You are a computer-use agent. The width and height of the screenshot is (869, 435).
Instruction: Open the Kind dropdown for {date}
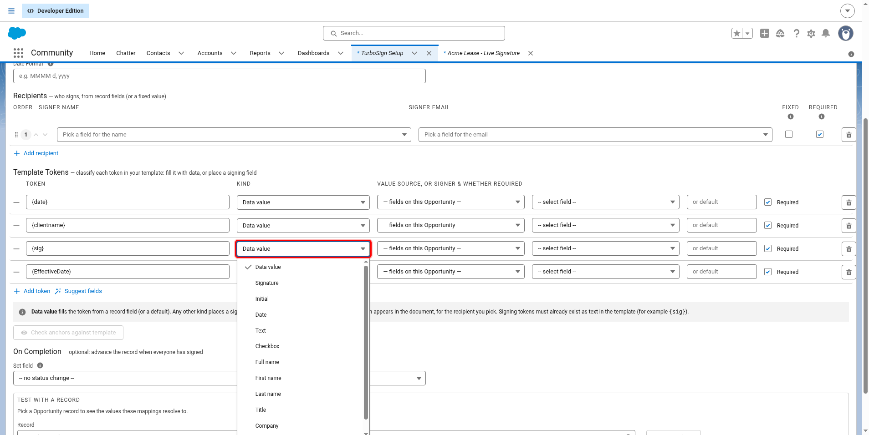point(303,202)
